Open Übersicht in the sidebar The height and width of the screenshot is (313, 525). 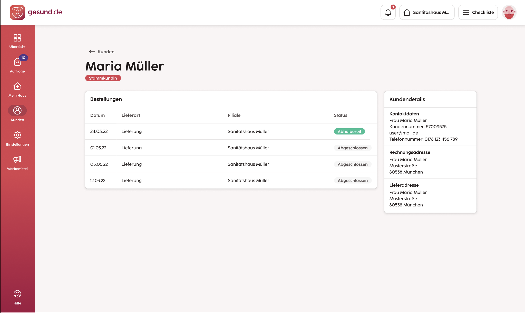coord(17,41)
